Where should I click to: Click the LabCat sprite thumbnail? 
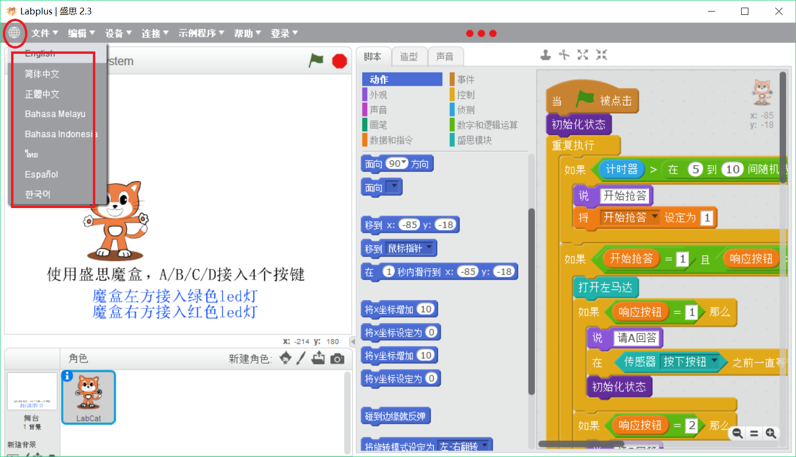click(x=89, y=397)
